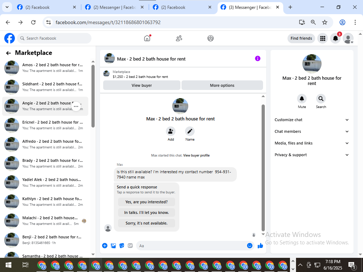Click the chat message area scrollbar
The height and width of the screenshot is (272, 363).
click(263, 168)
